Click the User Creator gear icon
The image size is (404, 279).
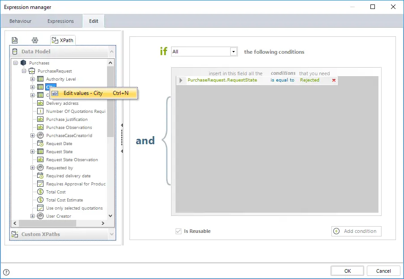(x=40, y=216)
